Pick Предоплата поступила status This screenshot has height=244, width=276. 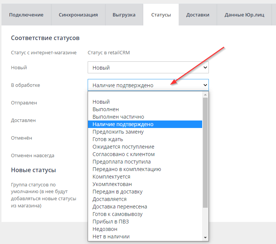[122, 162]
